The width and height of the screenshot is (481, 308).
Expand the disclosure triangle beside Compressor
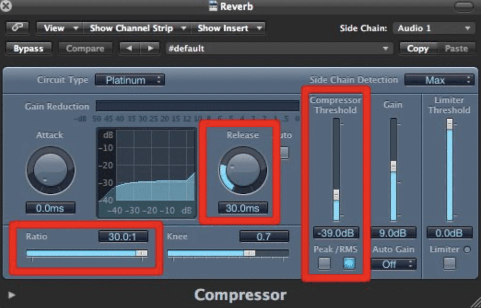point(12,295)
